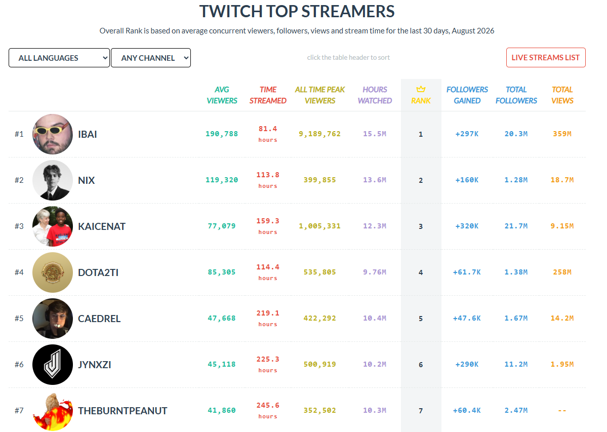This screenshot has height=432, width=607.
Task: Open IBAI's avatar with yellow sunglasses
Action: click(53, 134)
